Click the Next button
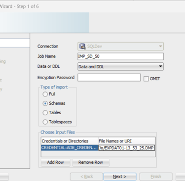Screen dimensions: 185x181 pos(120,177)
